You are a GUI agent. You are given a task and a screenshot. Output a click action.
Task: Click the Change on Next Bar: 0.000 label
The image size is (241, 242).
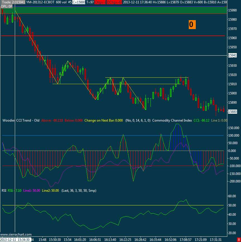tap(104, 120)
